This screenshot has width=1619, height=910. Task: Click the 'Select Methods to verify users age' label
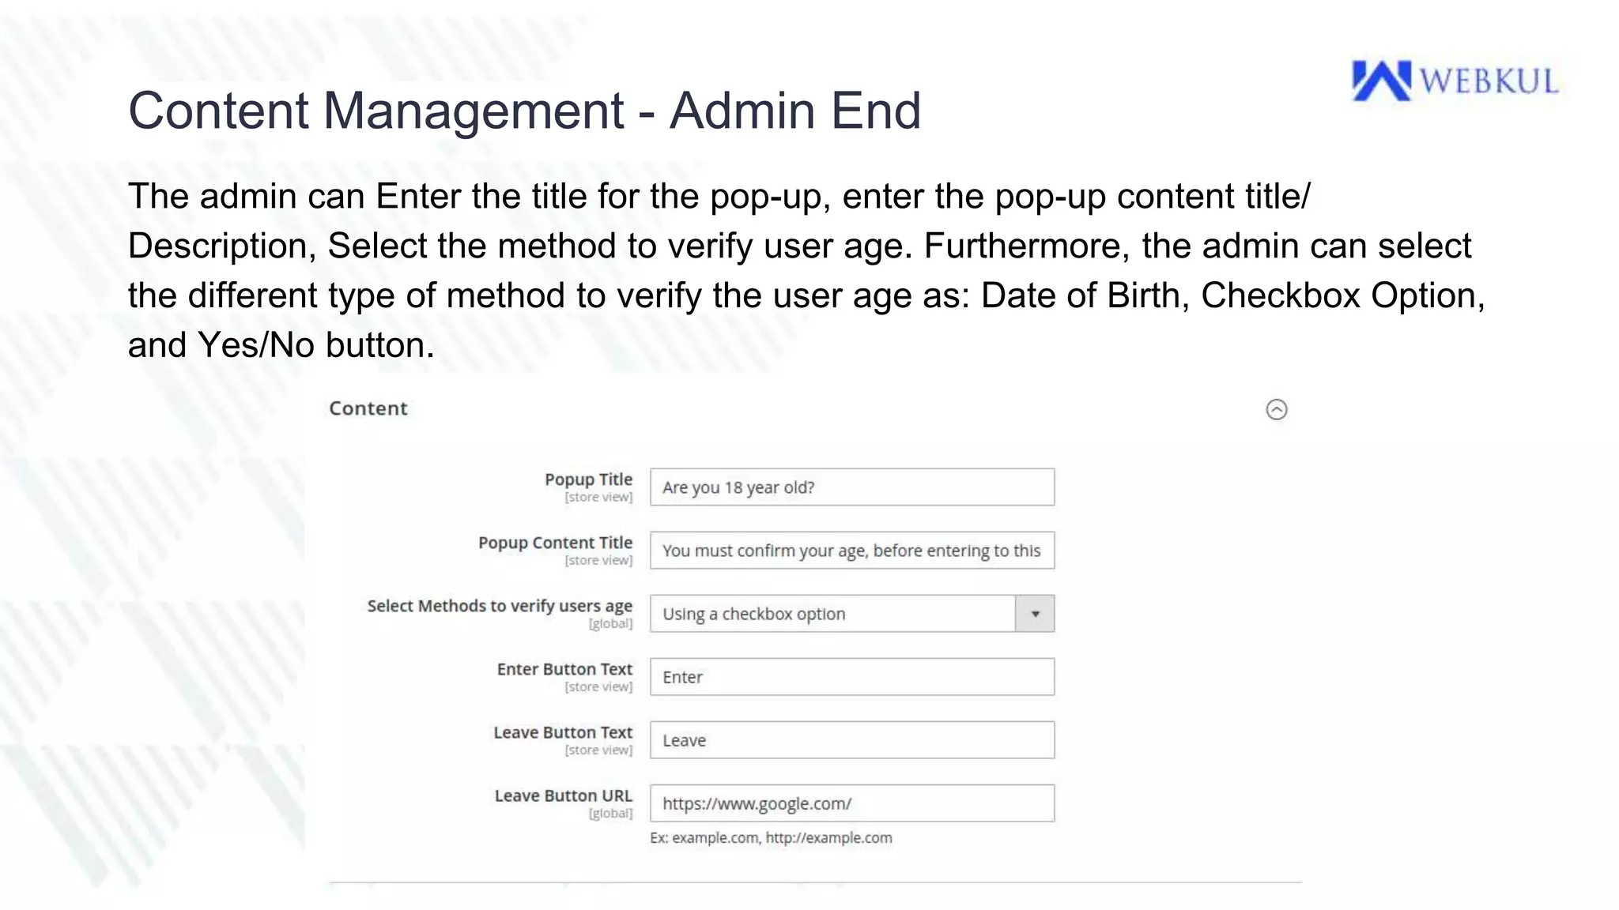click(500, 606)
